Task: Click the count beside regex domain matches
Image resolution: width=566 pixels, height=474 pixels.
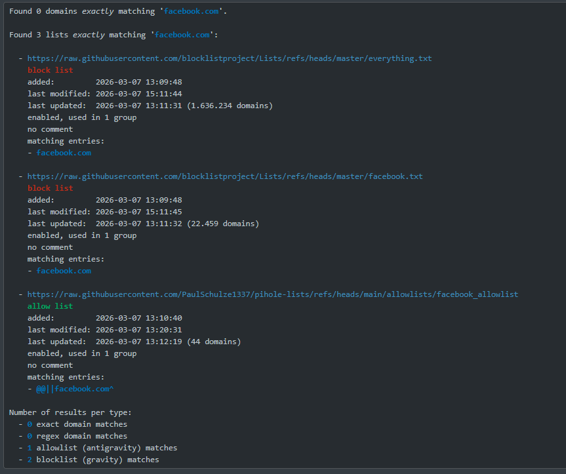Action: pyautogui.click(x=30, y=436)
